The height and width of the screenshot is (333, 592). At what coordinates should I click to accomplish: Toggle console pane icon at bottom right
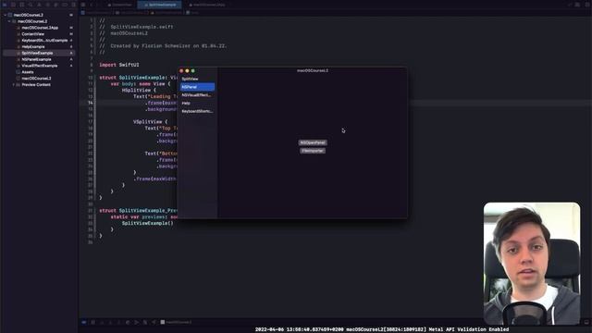coord(586,322)
